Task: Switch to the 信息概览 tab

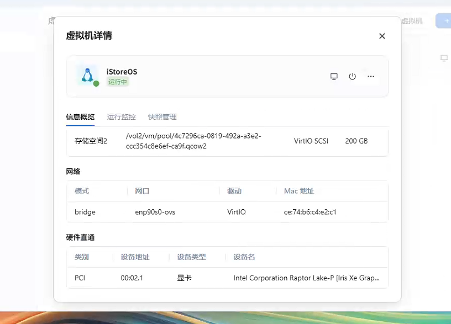Action: tap(80, 117)
